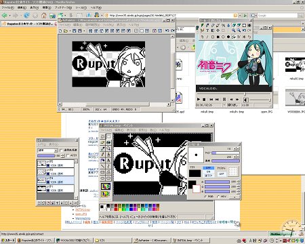305x244 pixels.
Task: Open the first menu in layer panel
Action: tap(41, 144)
